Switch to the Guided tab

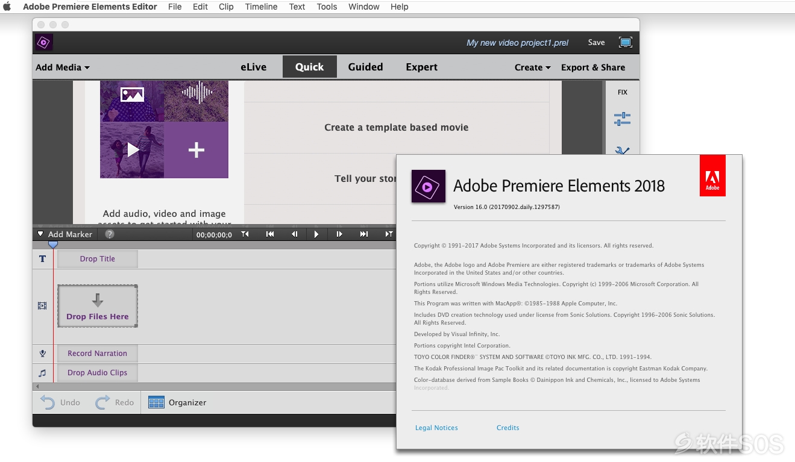[x=365, y=67]
